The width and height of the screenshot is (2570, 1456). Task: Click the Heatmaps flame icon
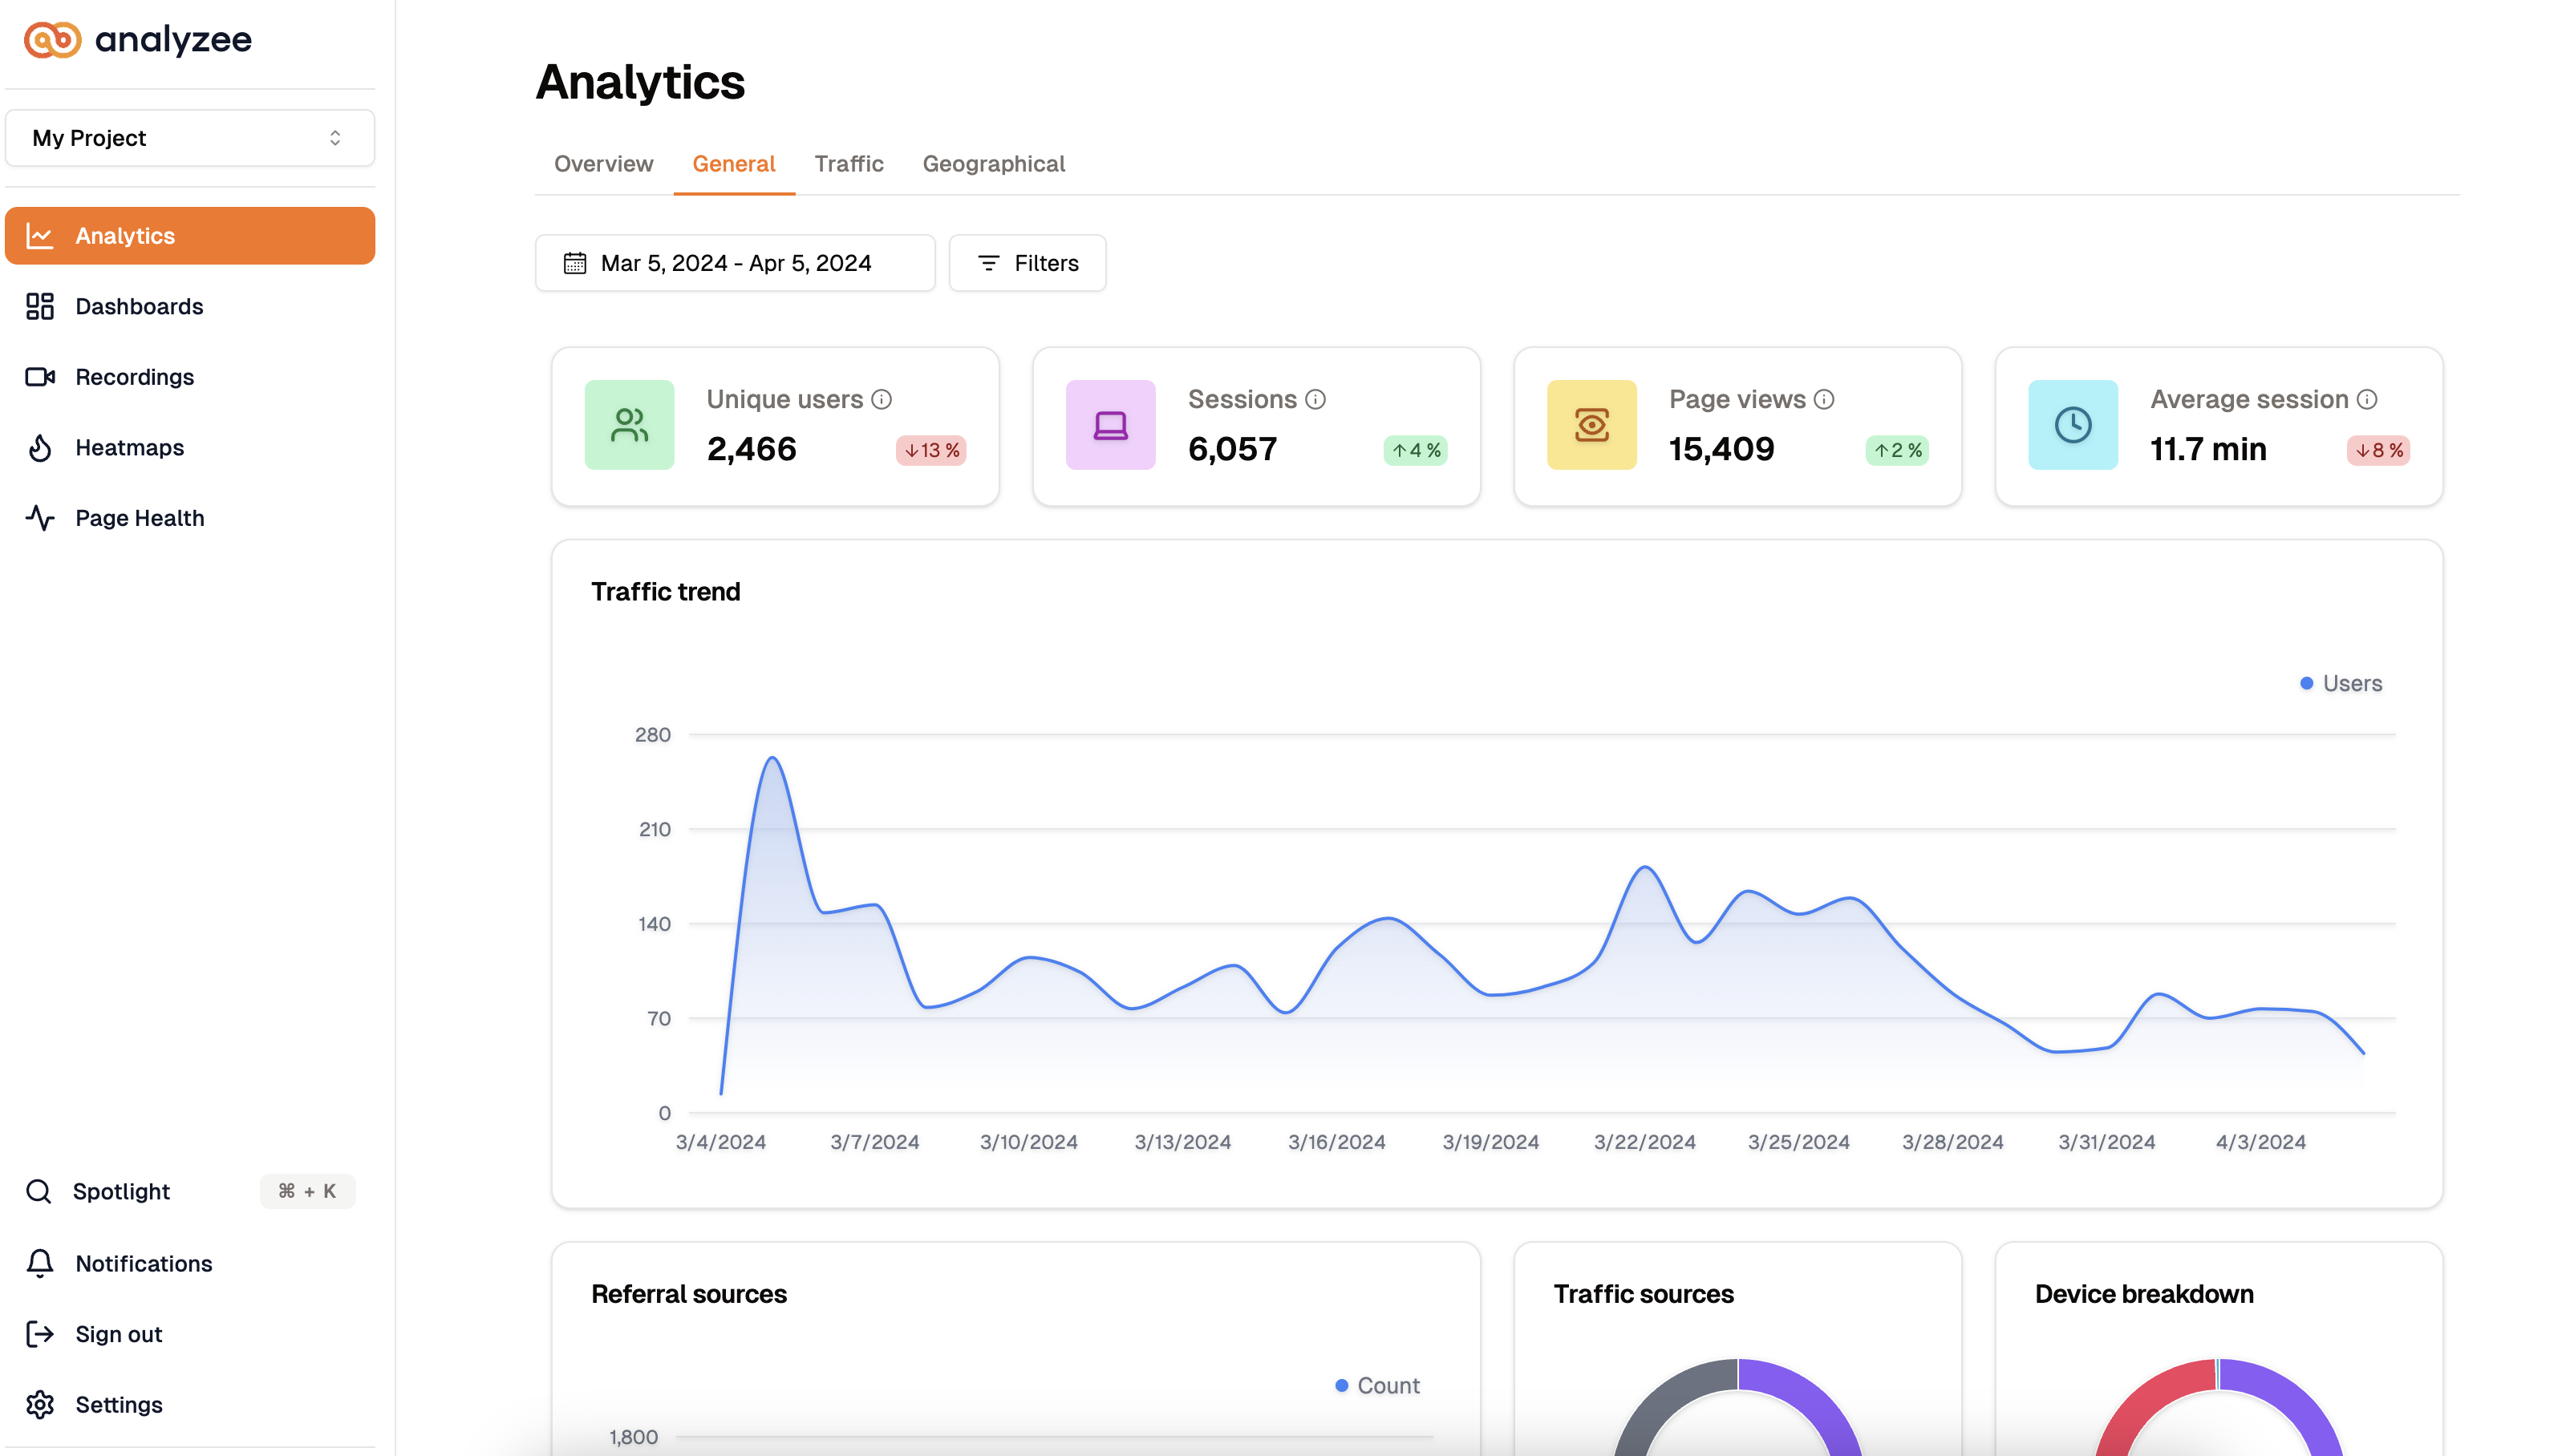pos(40,448)
